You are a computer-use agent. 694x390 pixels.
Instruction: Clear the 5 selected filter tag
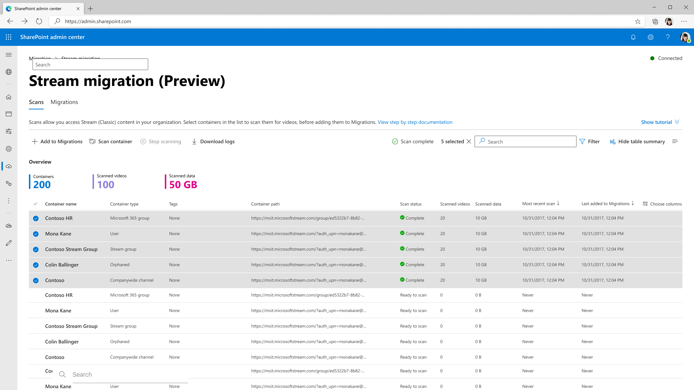click(x=469, y=142)
